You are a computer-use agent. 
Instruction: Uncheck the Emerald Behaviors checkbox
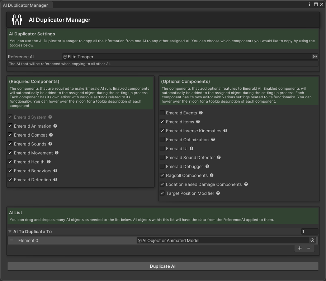point(10,171)
